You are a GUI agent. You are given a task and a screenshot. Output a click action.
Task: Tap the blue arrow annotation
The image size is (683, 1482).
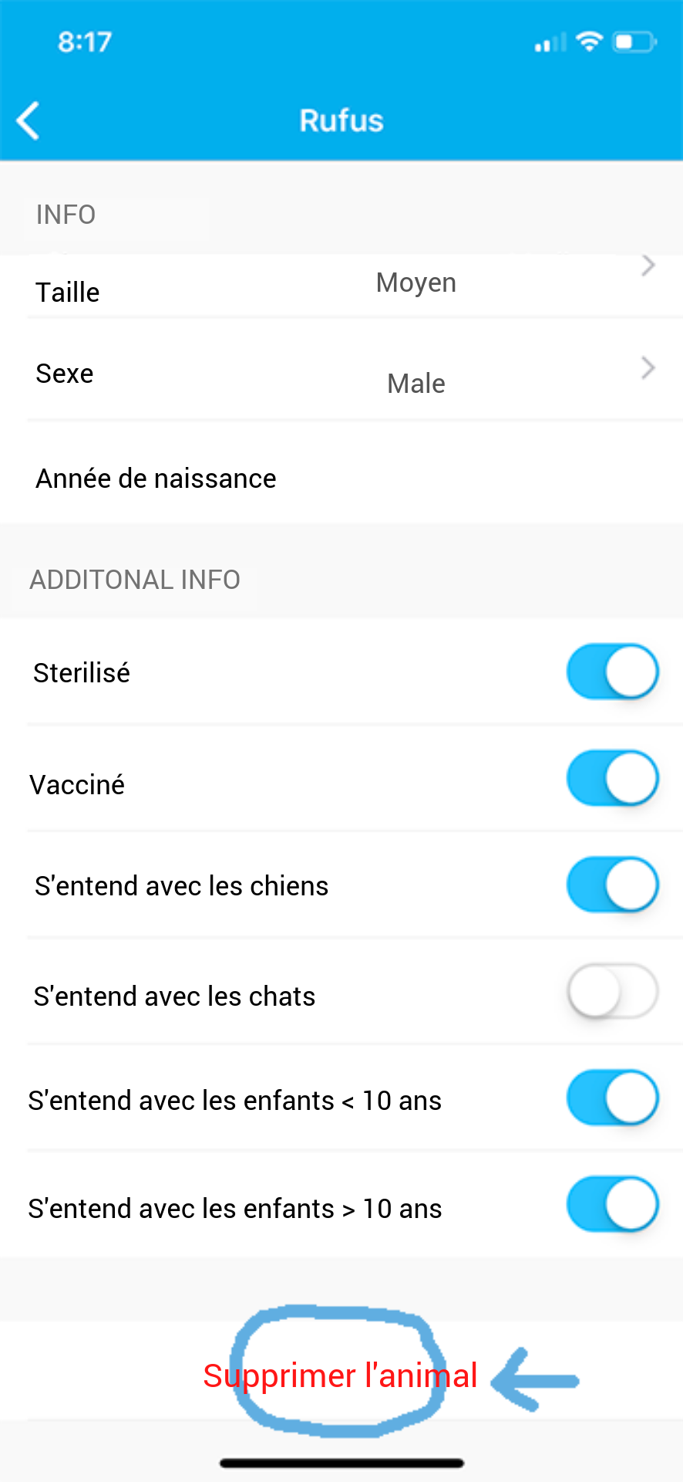pyautogui.click(x=534, y=1380)
